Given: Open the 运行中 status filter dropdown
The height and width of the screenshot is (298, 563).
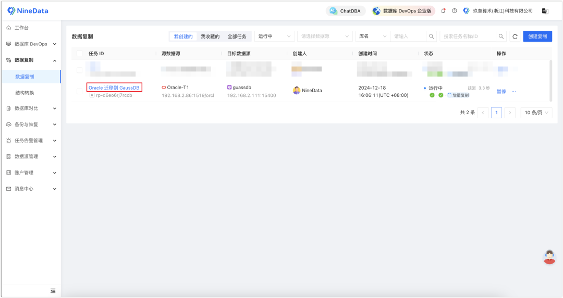Looking at the screenshot, I should tap(275, 36).
